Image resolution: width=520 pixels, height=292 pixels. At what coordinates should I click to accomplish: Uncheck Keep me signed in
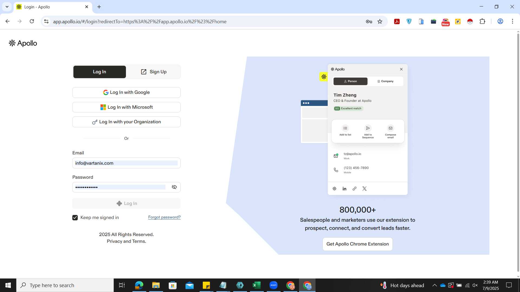(75, 218)
